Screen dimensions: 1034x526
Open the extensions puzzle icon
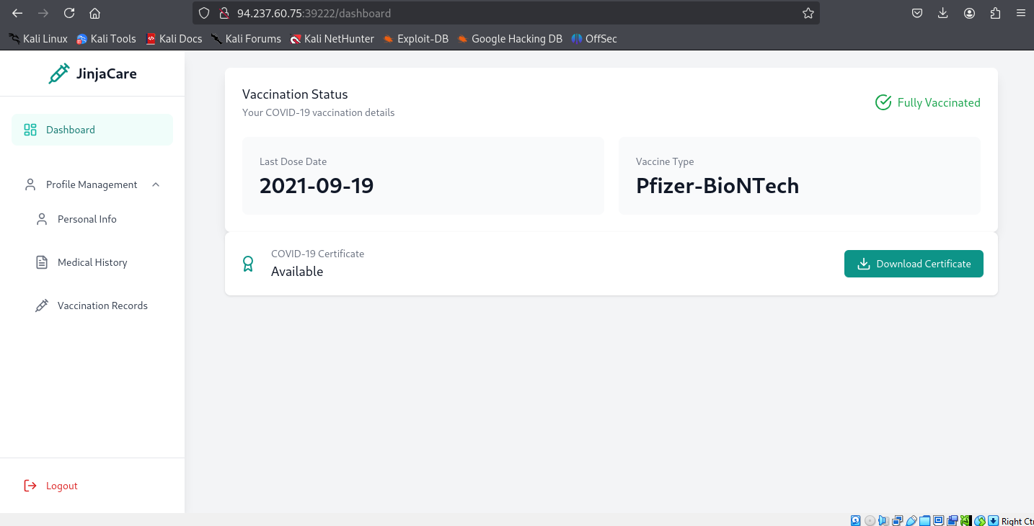coord(995,13)
